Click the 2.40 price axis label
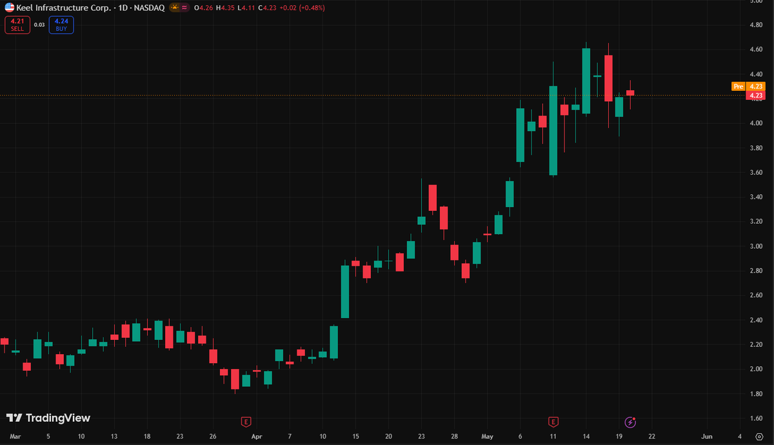This screenshot has width=774, height=445. pos(757,320)
